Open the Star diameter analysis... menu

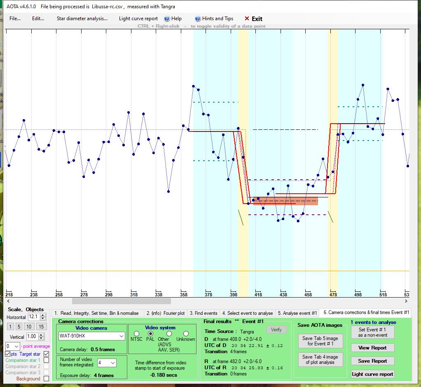82,19
